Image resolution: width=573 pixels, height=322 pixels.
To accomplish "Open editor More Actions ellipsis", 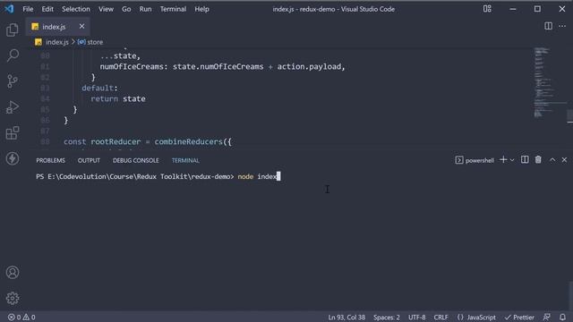I will (x=562, y=26).
